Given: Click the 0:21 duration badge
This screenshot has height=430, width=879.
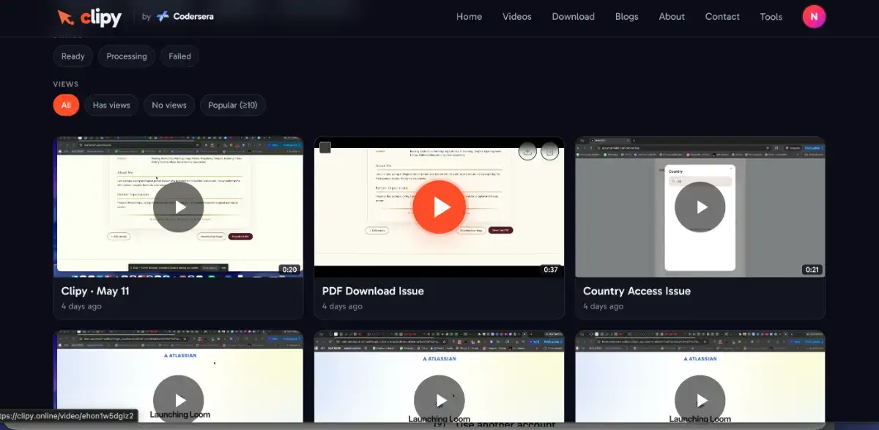Looking at the screenshot, I should [x=812, y=270].
